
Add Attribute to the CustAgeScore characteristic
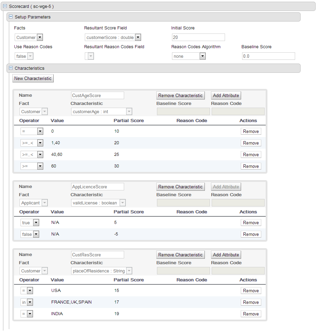tap(226, 95)
